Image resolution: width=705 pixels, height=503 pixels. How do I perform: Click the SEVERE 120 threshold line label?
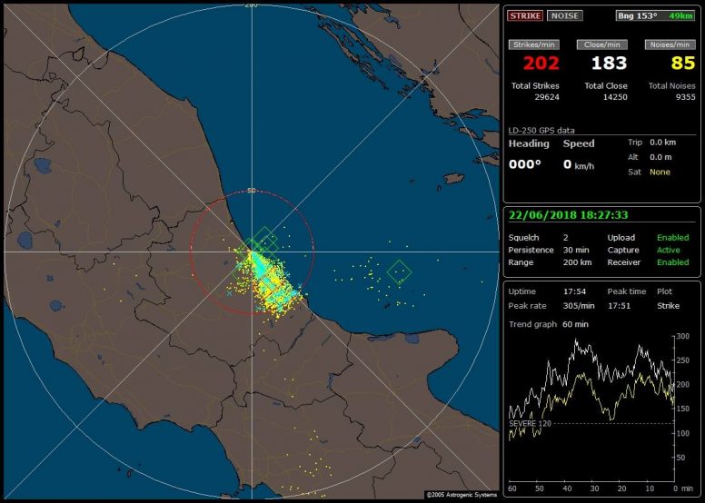[x=531, y=423]
